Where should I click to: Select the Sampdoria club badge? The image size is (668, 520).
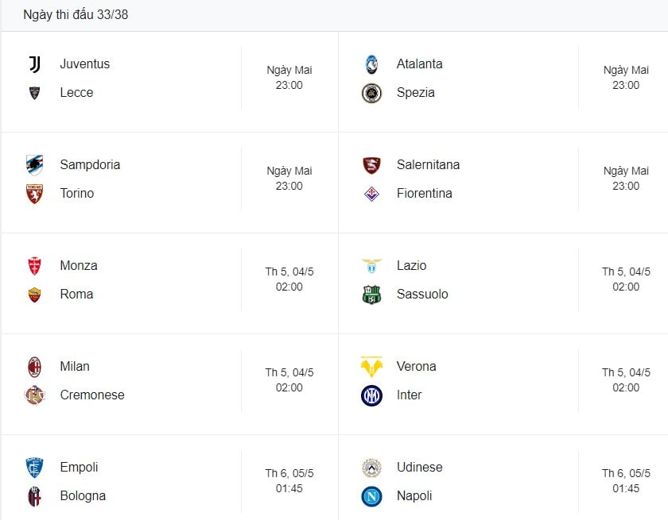pos(35,165)
